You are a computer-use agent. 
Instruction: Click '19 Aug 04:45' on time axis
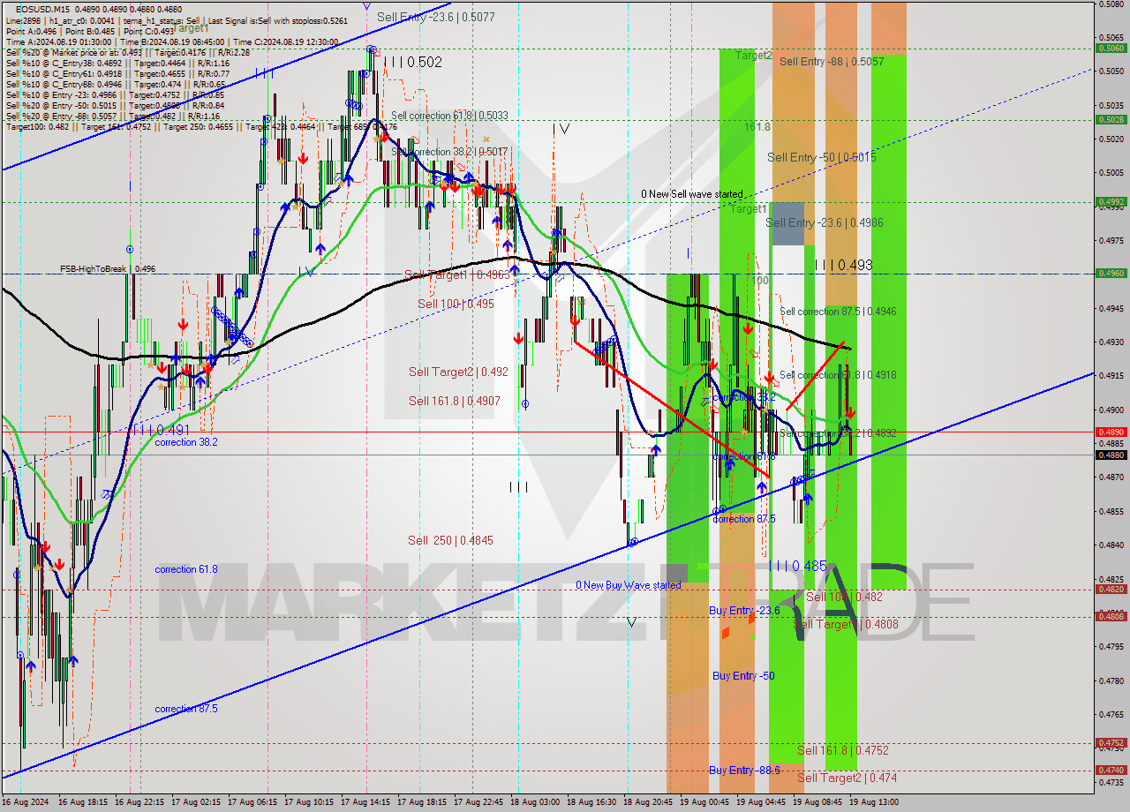point(761,802)
